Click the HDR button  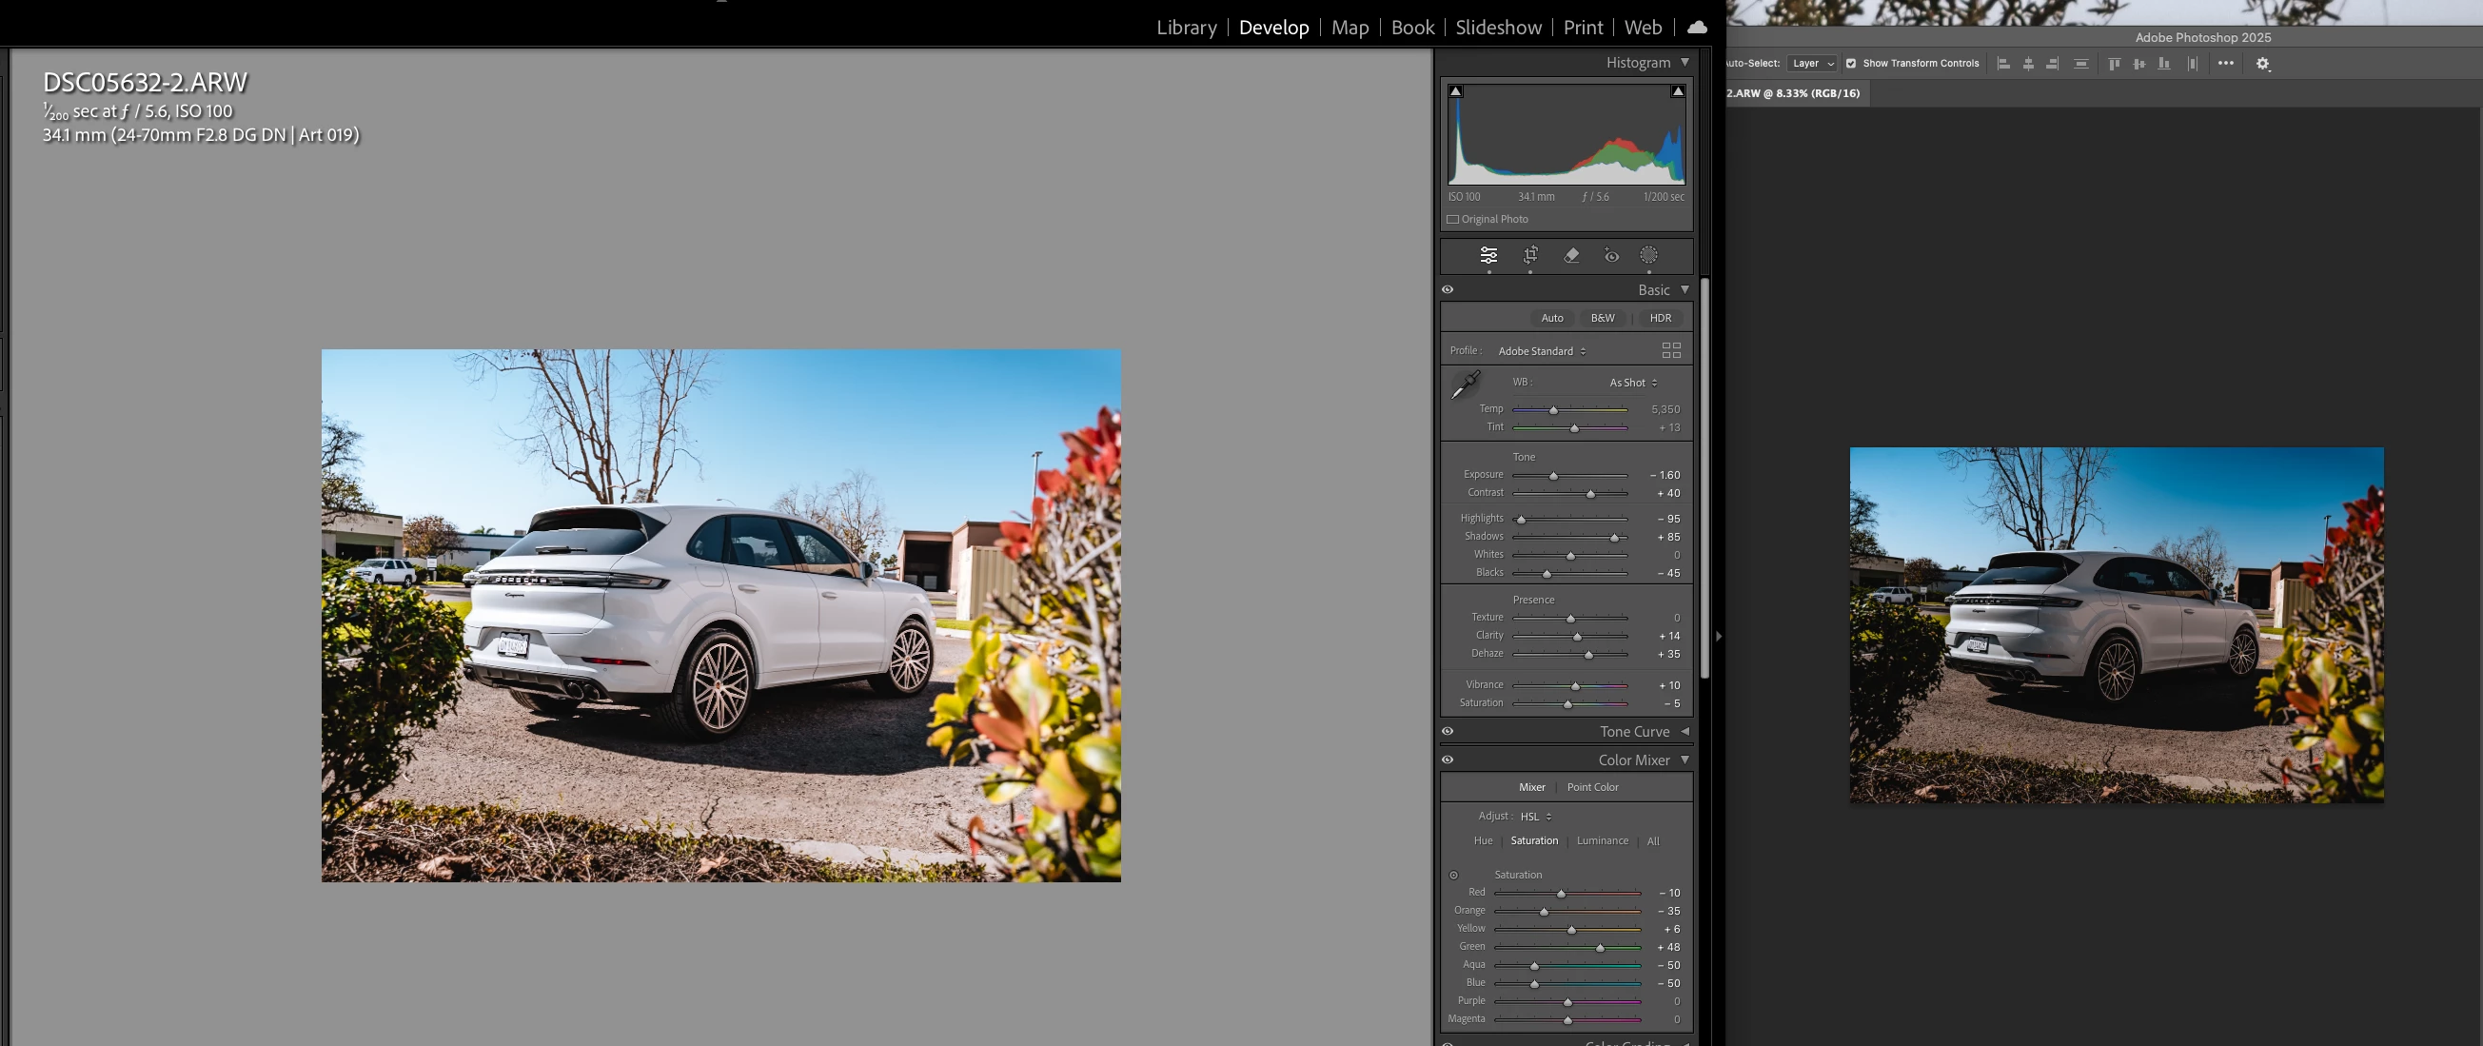click(1660, 318)
